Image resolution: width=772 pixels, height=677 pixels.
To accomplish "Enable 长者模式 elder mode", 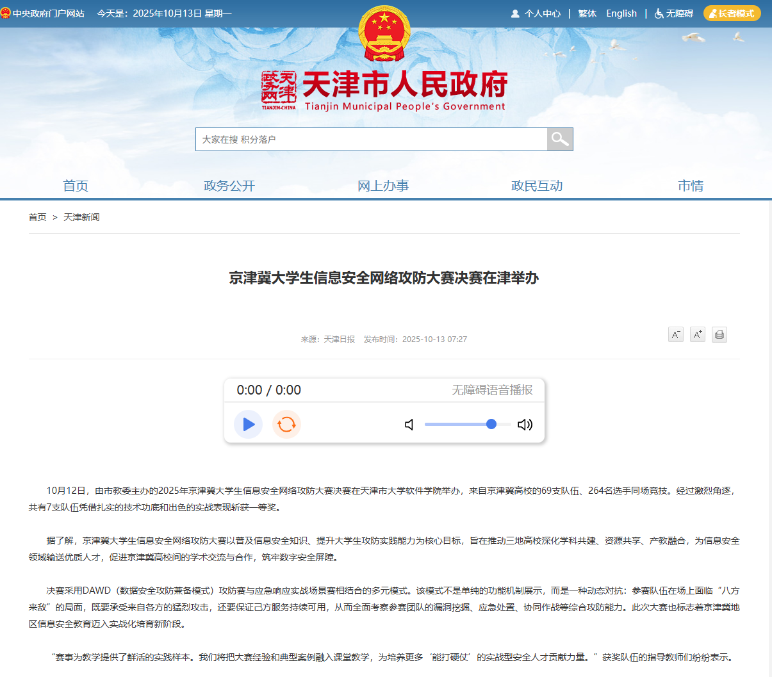I will click(732, 13).
